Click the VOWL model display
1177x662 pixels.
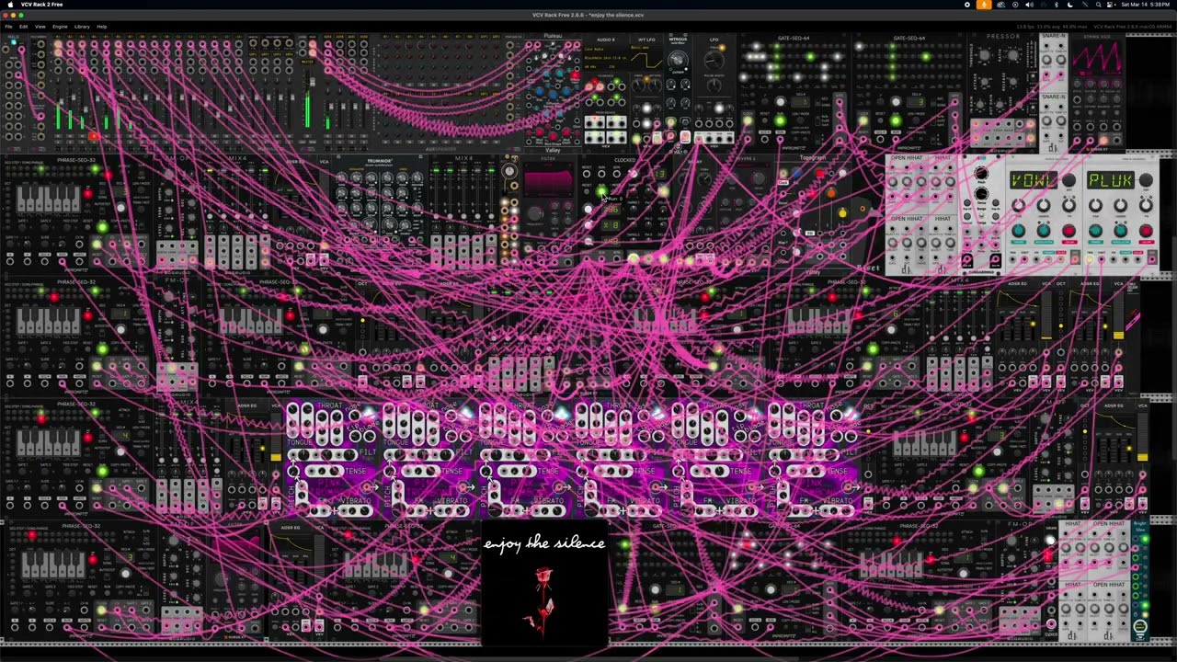click(x=1034, y=180)
